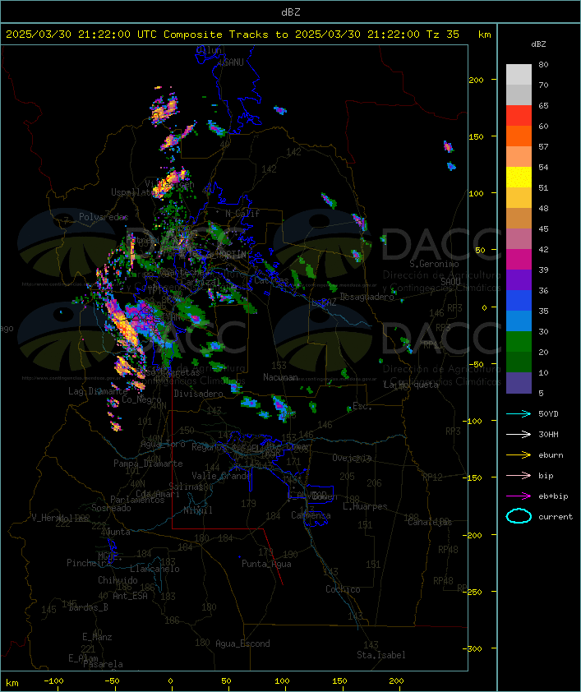The image size is (581, 692).
Task: Pick the magenta 39-42 dBZ swatch
Action: tap(519, 260)
